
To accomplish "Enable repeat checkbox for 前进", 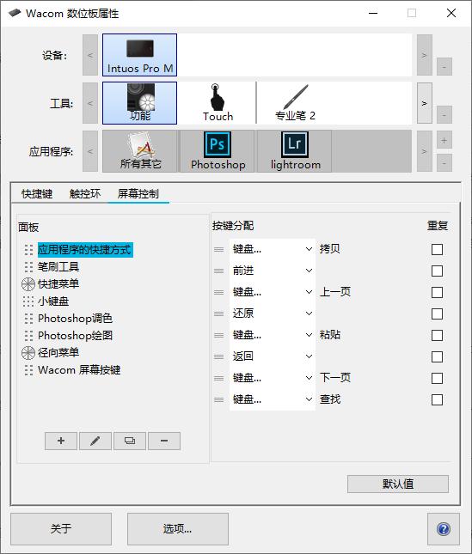I will point(437,271).
